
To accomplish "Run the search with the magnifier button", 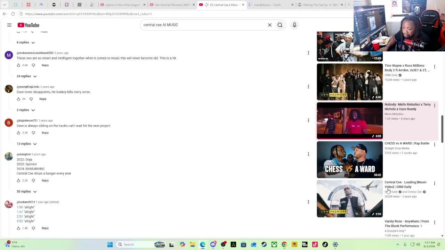I will 280,25.
